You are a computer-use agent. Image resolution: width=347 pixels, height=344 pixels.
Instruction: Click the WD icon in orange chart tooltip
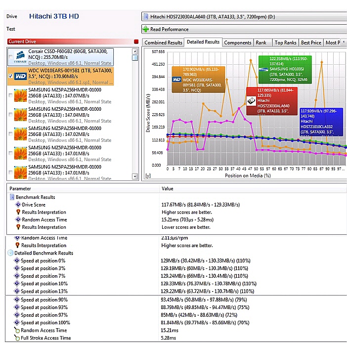click(176, 80)
